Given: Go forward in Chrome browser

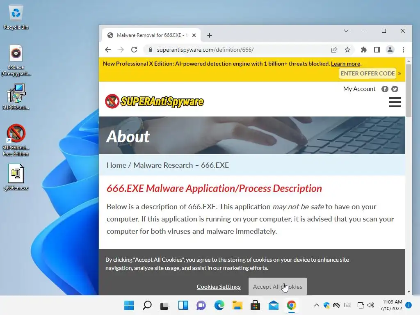Looking at the screenshot, I should point(121,50).
